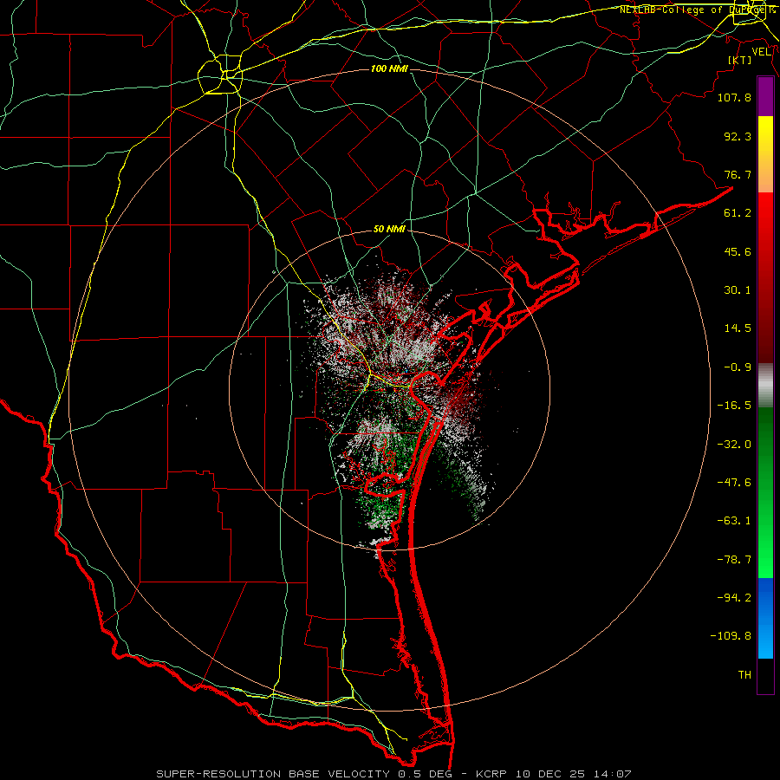
Task: Click the blue segment of the color bar
Action: click(765, 618)
